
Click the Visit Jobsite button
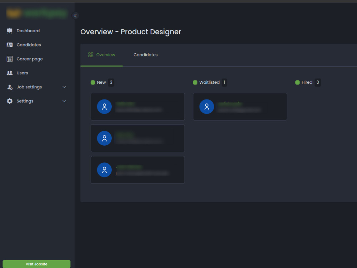[x=36, y=264]
